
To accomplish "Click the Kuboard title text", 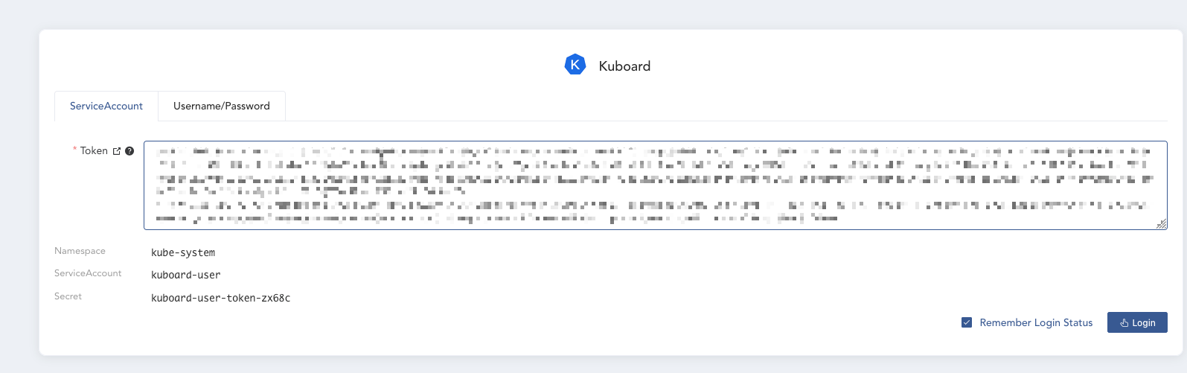I will (x=624, y=66).
